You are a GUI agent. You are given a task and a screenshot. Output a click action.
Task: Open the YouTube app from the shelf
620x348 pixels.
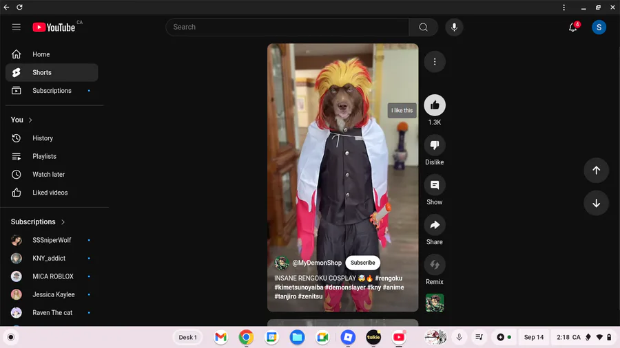coord(399,338)
